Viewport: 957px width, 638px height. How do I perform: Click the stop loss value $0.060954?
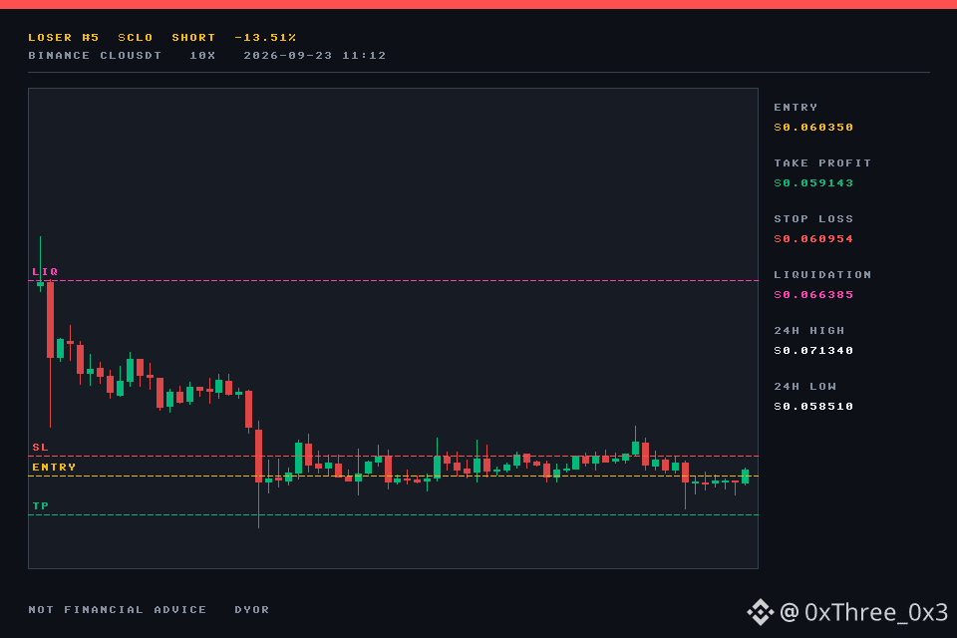click(813, 238)
